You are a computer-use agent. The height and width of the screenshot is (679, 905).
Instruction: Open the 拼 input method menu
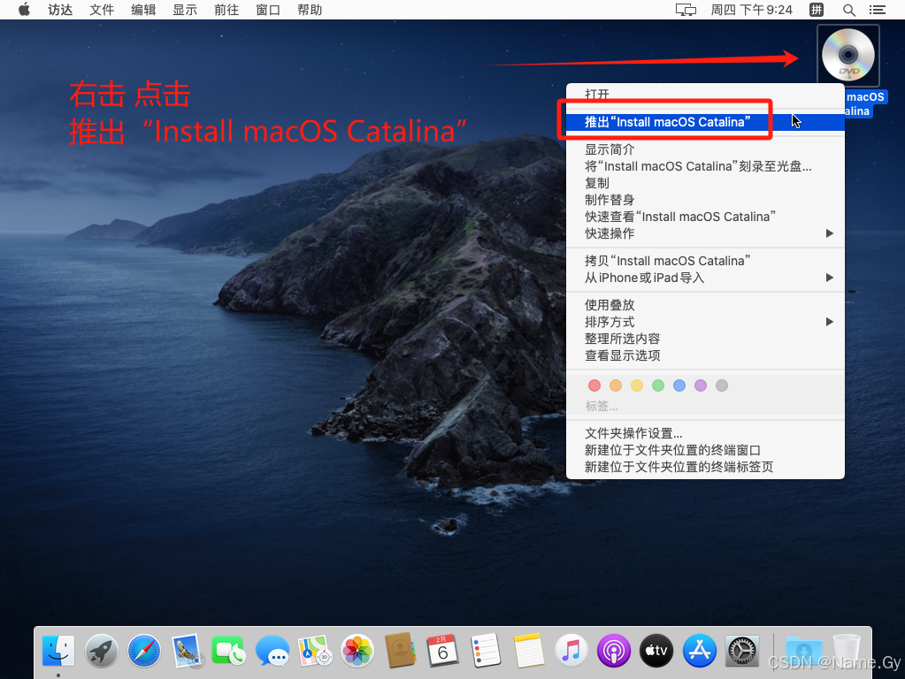[817, 10]
